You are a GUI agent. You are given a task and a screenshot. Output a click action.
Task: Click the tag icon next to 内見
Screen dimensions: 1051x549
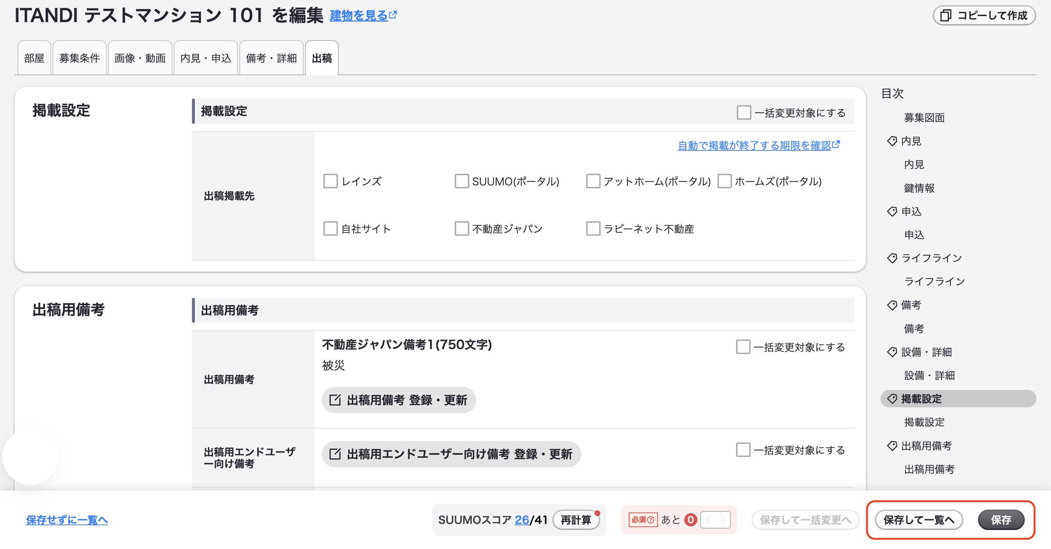click(892, 141)
